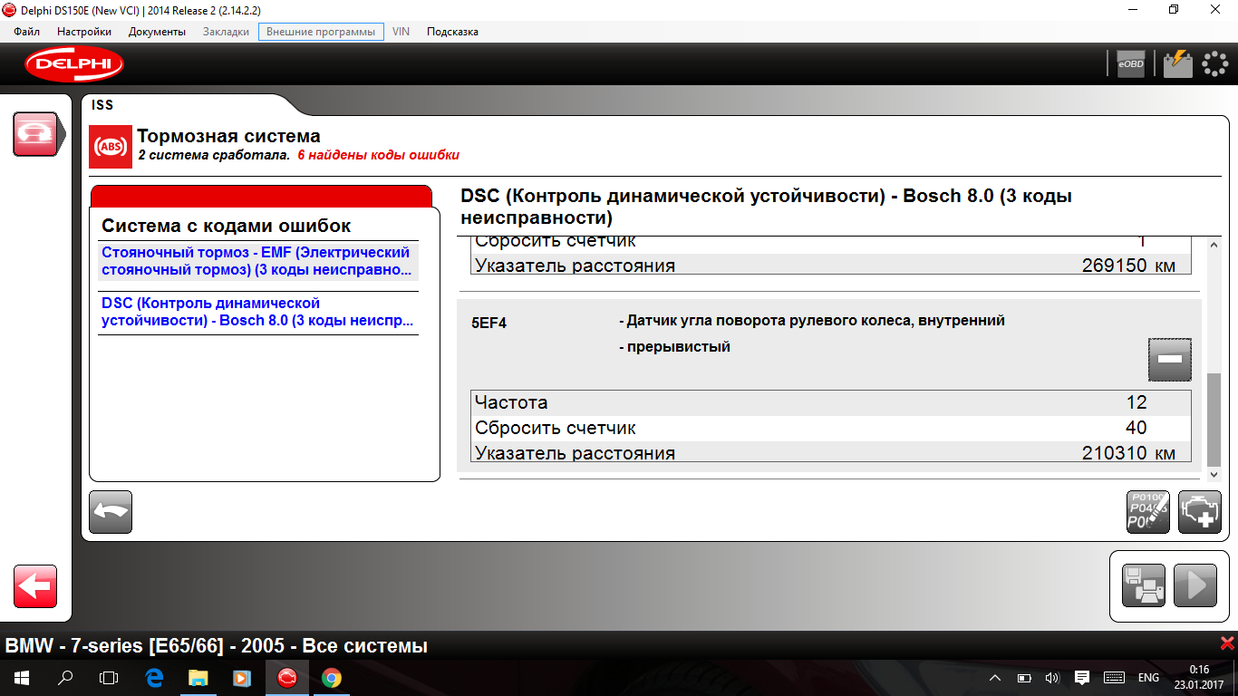Click the Тормозная система heading

coord(228,137)
